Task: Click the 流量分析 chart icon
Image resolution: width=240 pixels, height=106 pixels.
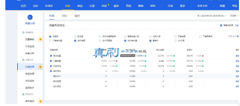Action: 30,17
